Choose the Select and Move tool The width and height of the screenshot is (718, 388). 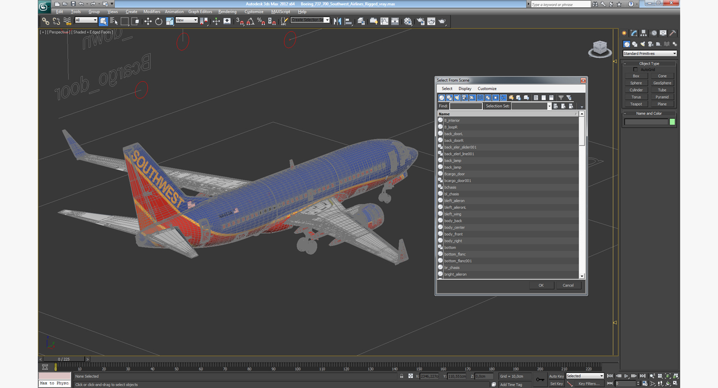pos(147,21)
